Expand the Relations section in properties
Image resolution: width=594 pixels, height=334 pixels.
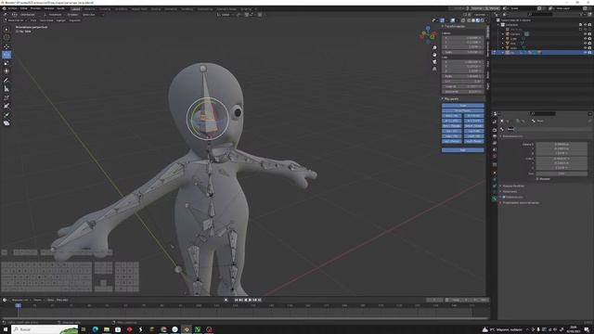[510, 192]
